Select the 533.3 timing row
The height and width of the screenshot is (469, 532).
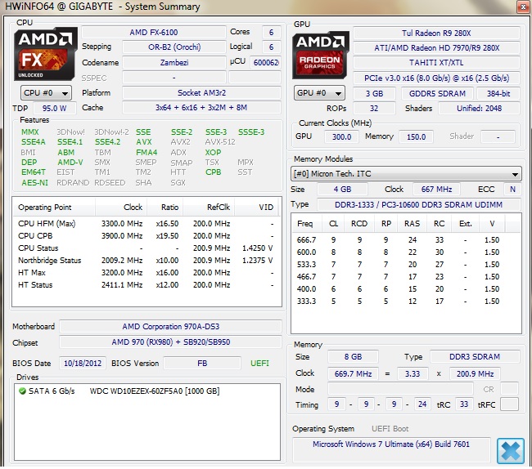[x=406, y=265]
